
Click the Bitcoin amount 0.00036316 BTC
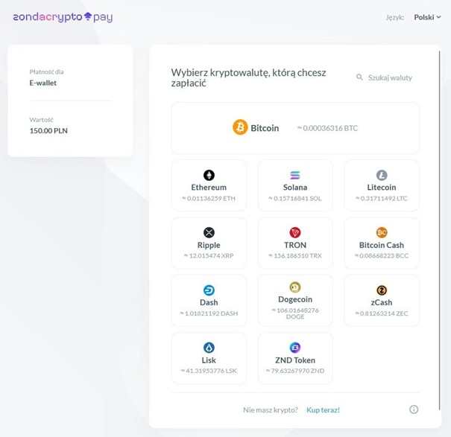tap(327, 128)
